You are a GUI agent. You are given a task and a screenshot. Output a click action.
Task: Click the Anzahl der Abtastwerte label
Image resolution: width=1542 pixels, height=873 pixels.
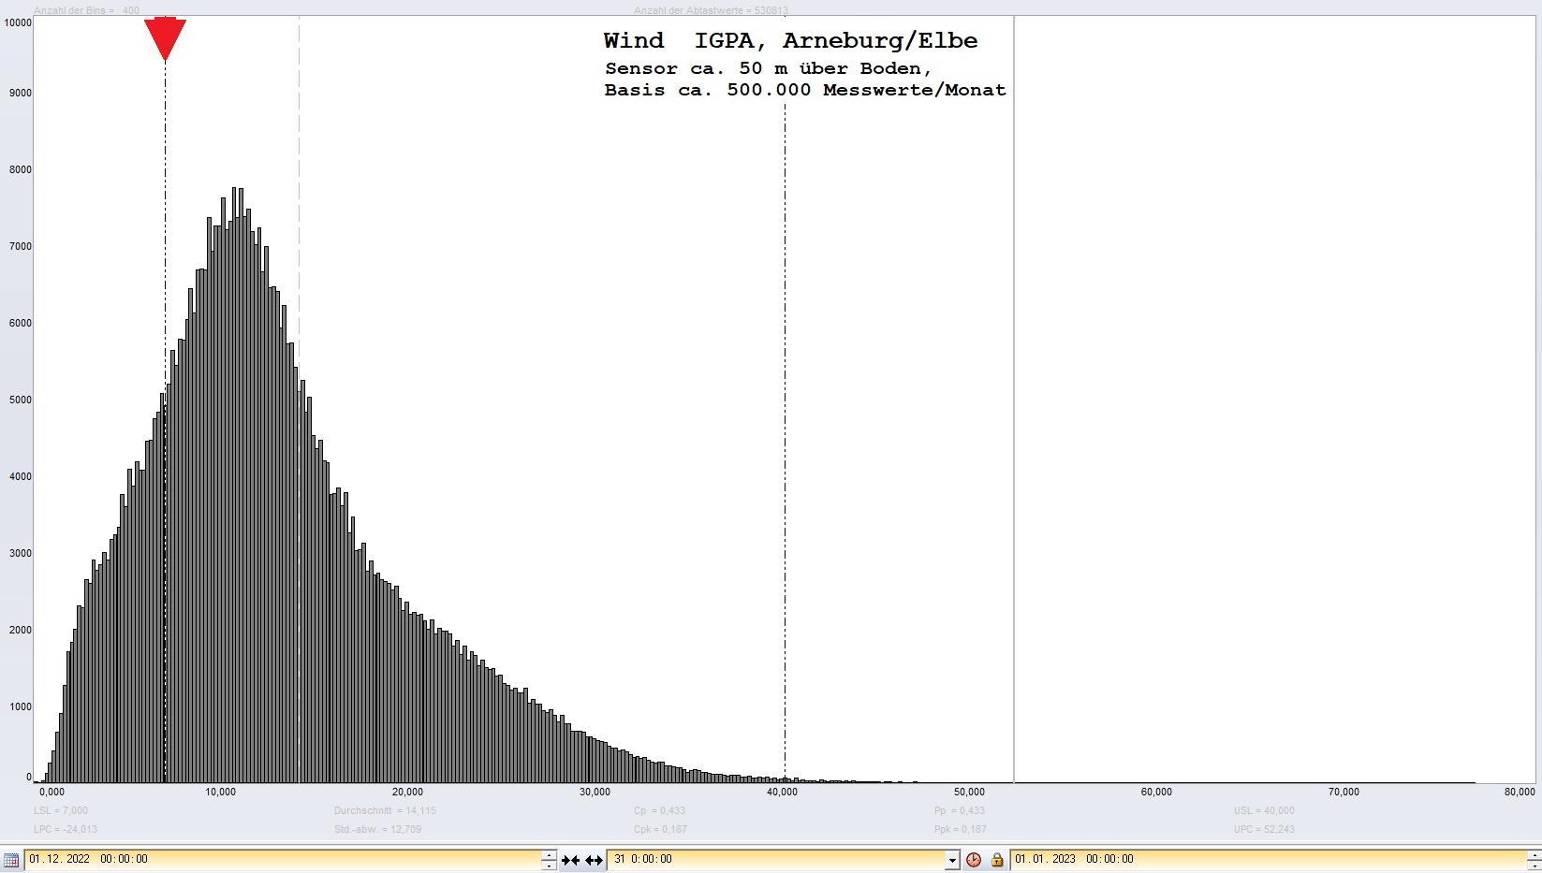pyautogui.click(x=710, y=10)
